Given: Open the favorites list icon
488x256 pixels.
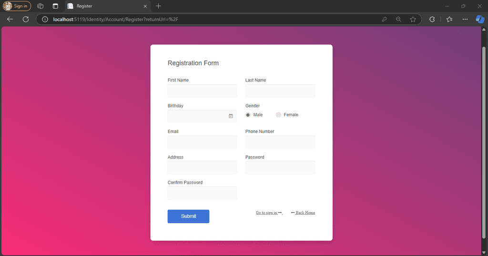Looking at the screenshot, I should [x=449, y=19].
